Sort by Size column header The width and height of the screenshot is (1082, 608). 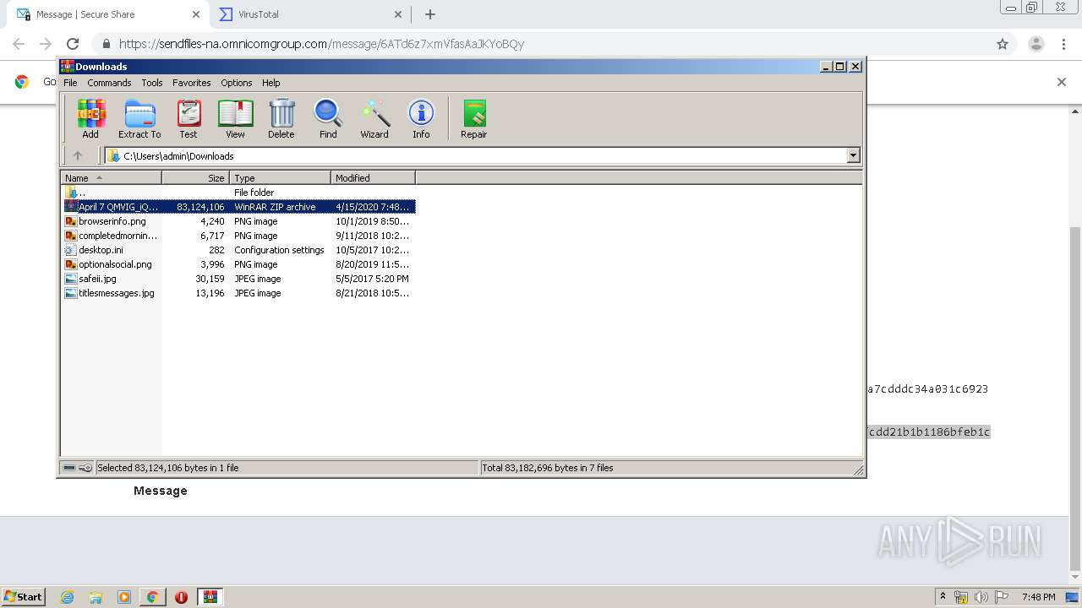click(x=195, y=178)
